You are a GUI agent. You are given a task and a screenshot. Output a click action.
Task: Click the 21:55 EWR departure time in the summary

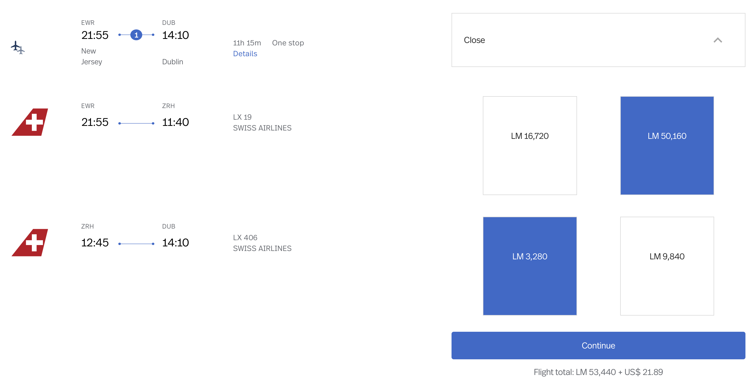(95, 35)
